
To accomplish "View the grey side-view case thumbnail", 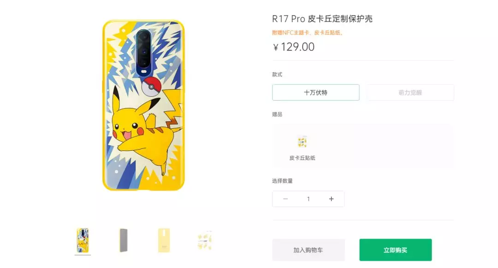I will 124,240.
